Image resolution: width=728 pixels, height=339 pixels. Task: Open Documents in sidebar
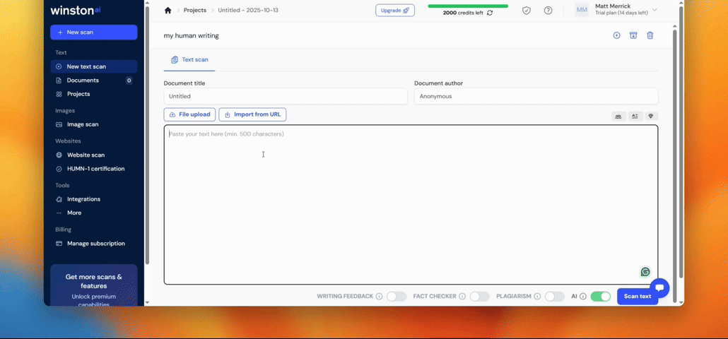click(x=94, y=81)
